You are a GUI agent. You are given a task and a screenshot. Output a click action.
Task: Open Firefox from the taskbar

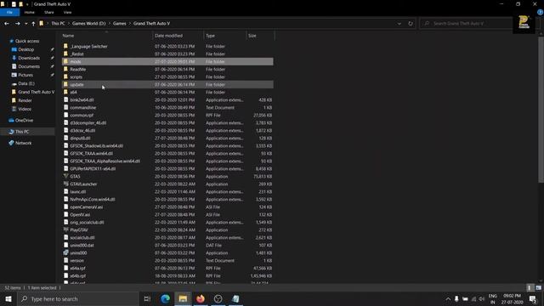pos(201,298)
